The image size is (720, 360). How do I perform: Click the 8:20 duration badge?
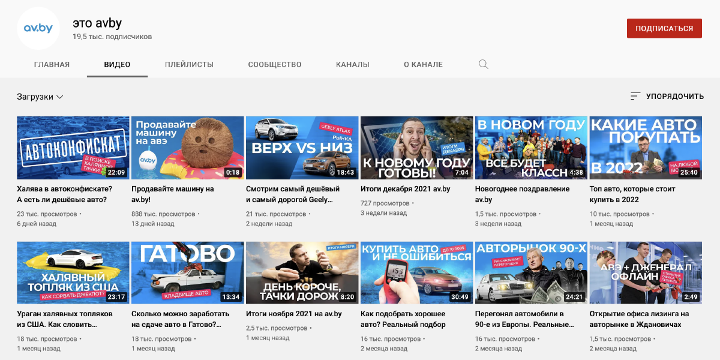[x=347, y=297]
